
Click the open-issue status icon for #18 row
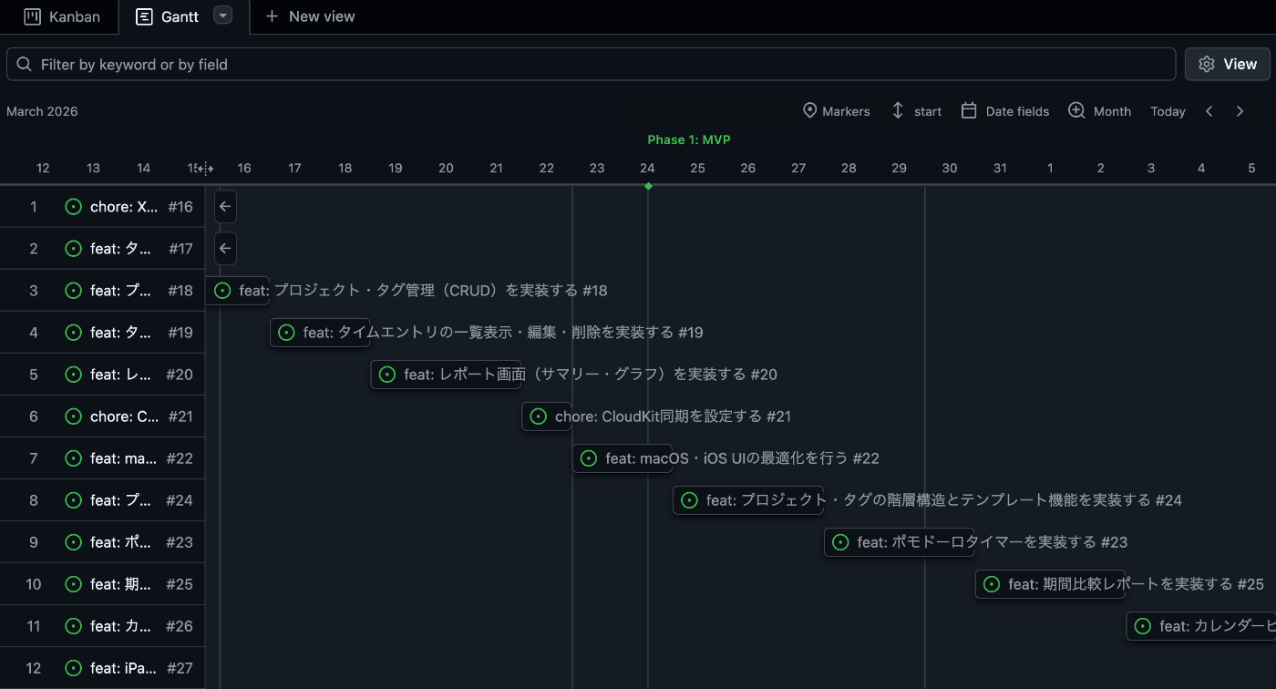(74, 291)
